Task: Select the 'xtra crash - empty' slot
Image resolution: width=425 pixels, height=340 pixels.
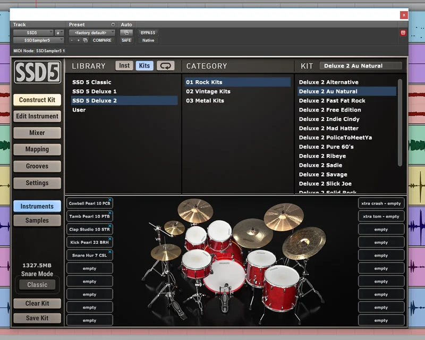Action: pos(381,203)
